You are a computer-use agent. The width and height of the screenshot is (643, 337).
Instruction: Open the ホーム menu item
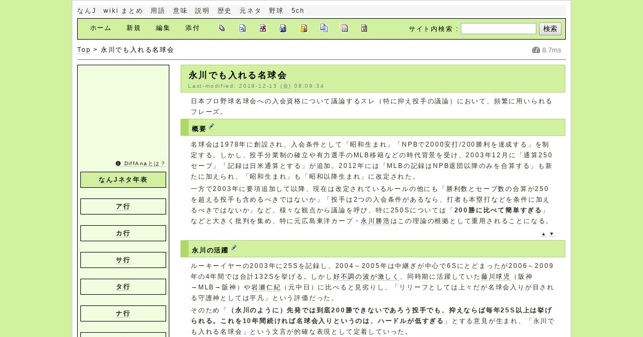(x=100, y=28)
